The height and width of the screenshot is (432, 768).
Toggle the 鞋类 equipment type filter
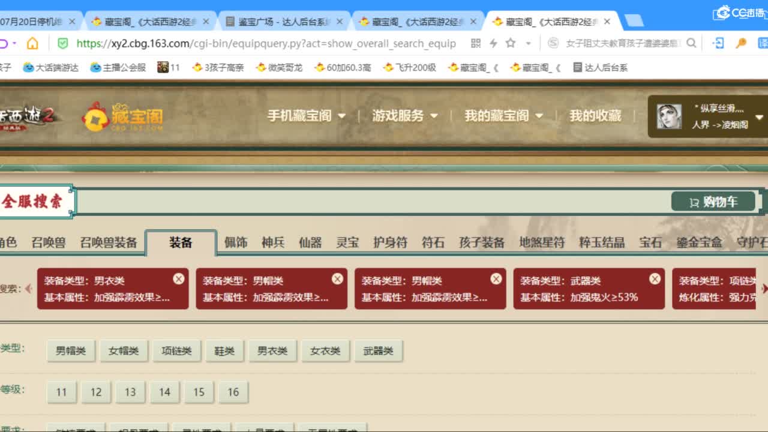[x=224, y=351]
